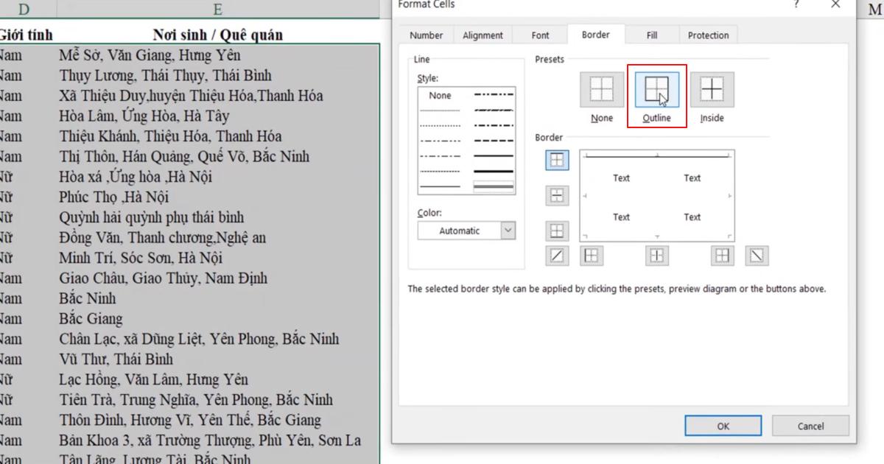Open the line Color dropdown
The image size is (884, 464).
click(x=507, y=231)
